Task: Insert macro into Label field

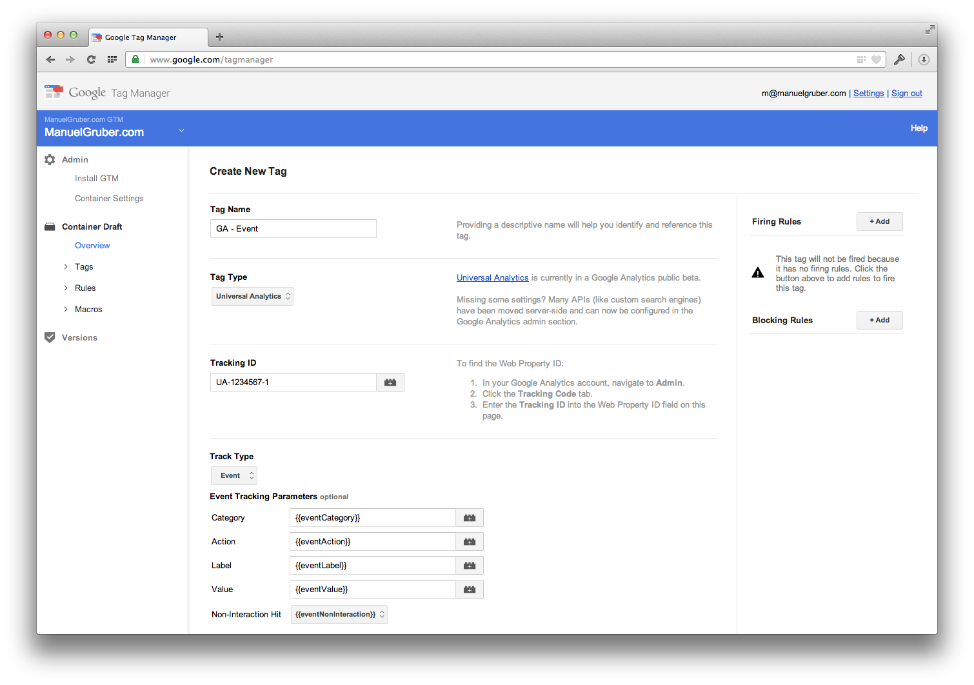Action: [x=470, y=566]
